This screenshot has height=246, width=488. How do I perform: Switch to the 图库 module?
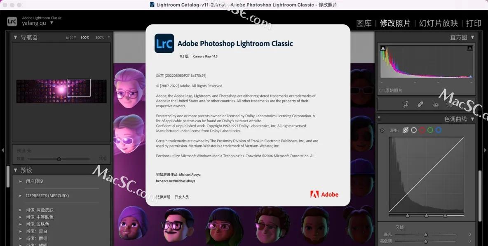coord(364,23)
